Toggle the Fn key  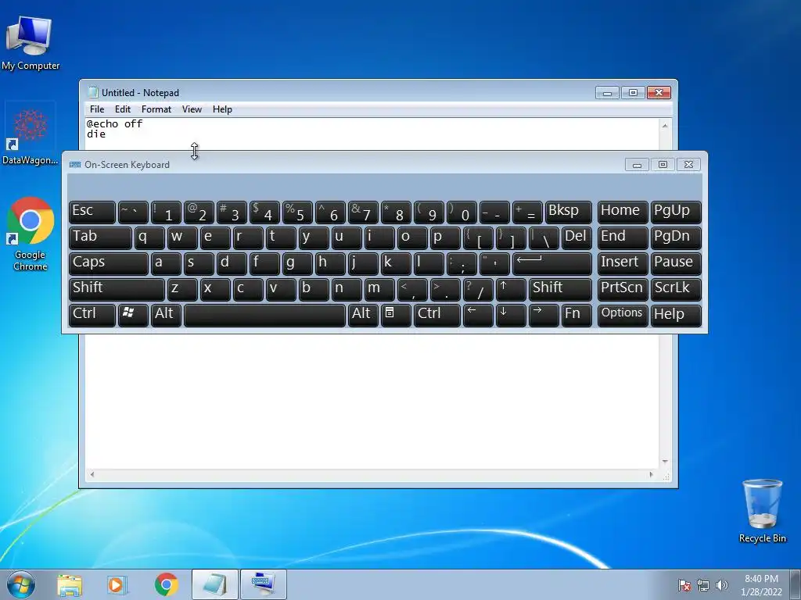pyautogui.click(x=577, y=315)
